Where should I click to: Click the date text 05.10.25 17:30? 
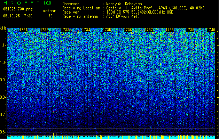pyautogui.click(x=18, y=16)
